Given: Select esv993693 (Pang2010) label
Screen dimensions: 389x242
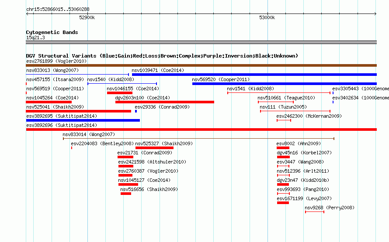Looking at the screenshot, I should pos(303,189).
